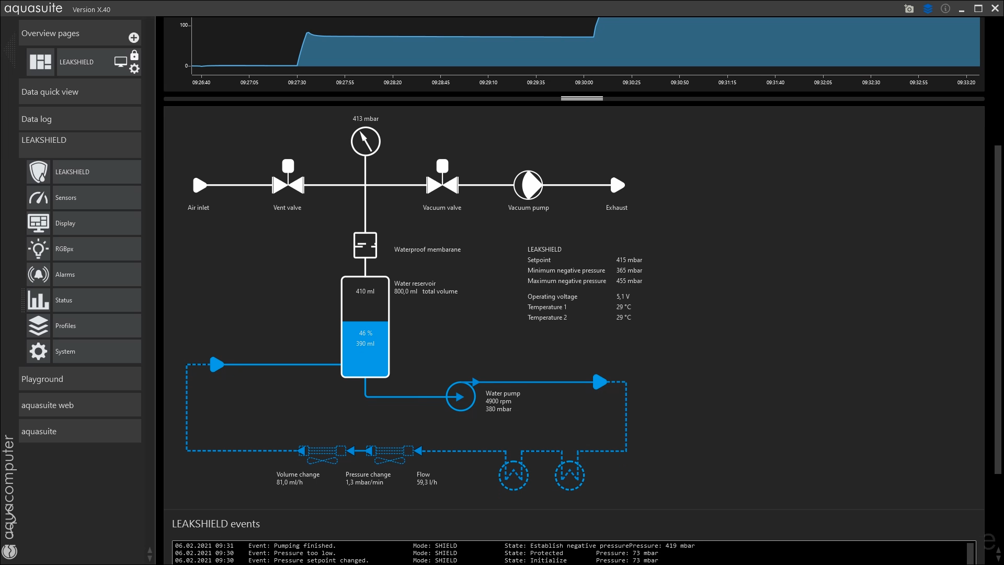Click the Minimum negative pressure 365 mbar value
Viewport: 1004px width, 565px height.
[x=629, y=270]
